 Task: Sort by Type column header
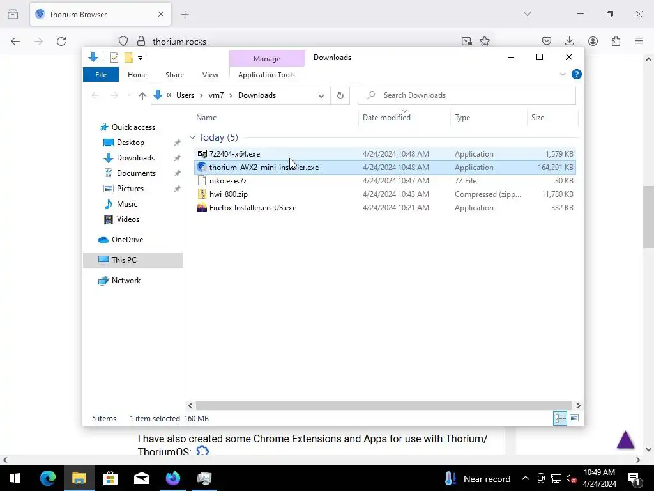pos(462,118)
